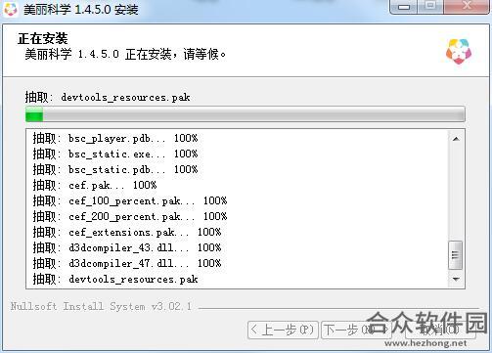Click the log scrollbar up arrow

[x=456, y=139]
